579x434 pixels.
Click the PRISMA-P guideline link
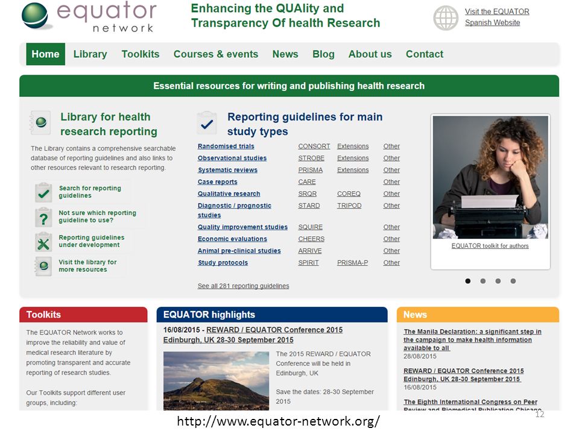click(x=352, y=262)
